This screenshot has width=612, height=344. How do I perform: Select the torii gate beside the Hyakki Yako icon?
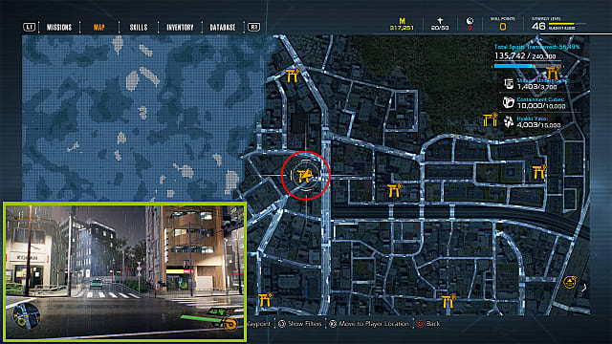tap(491, 119)
